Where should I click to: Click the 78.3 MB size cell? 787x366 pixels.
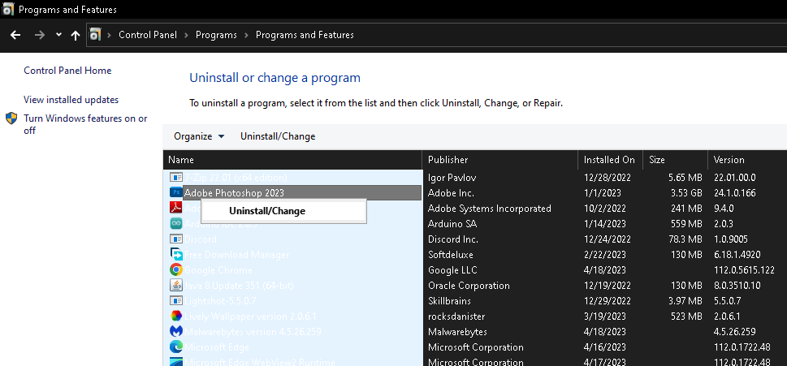tap(685, 239)
